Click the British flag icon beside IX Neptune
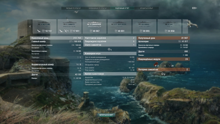 (39, 24)
